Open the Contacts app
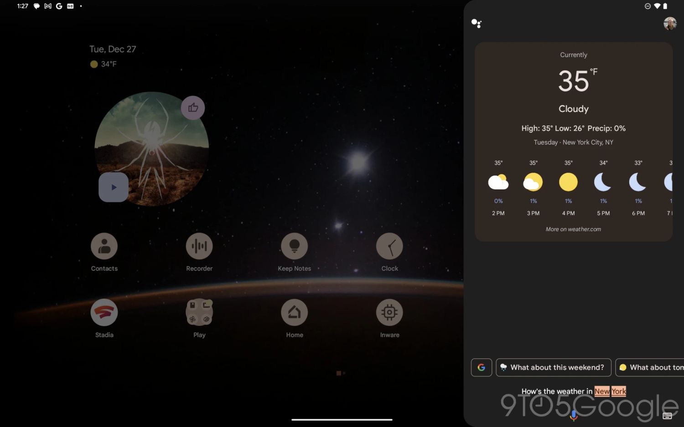 pos(104,246)
